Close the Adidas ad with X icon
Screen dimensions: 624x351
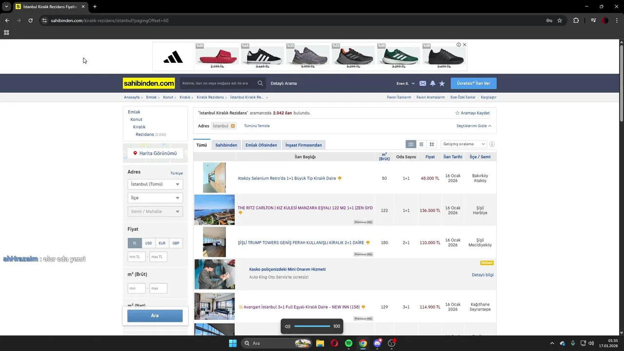tap(465, 45)
